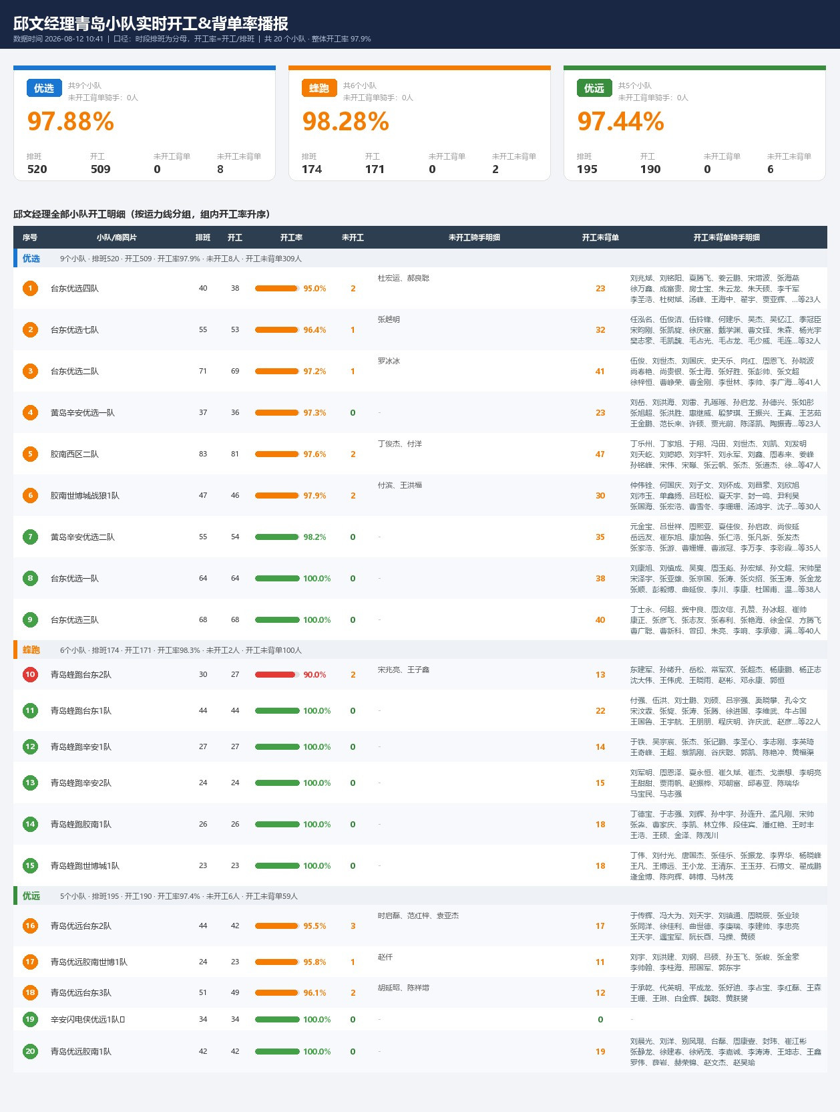
Task: Click rank badge 3 beside 台东优选二队
Action: point(30,372)
